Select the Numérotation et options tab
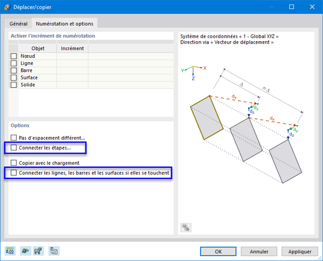The width and height of the screenshot is (323, 261). [x=65, y=24]
